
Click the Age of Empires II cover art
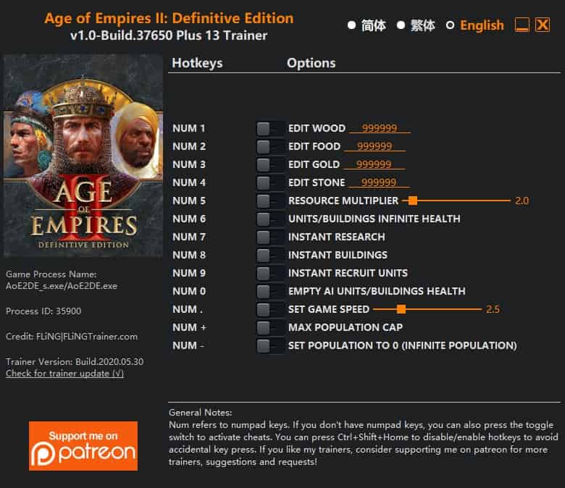pos(83,155)
